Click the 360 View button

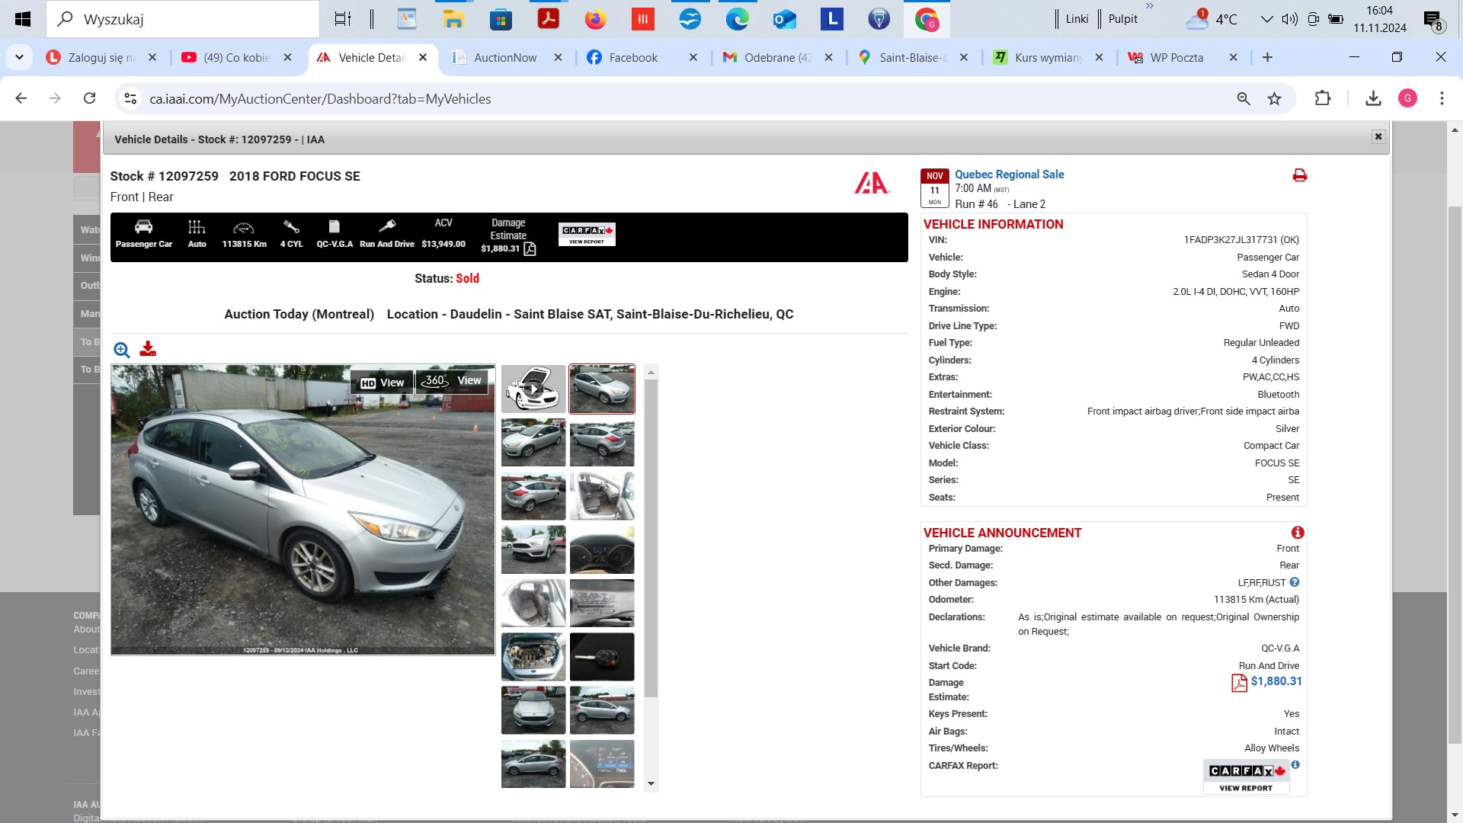pos(452,381)
